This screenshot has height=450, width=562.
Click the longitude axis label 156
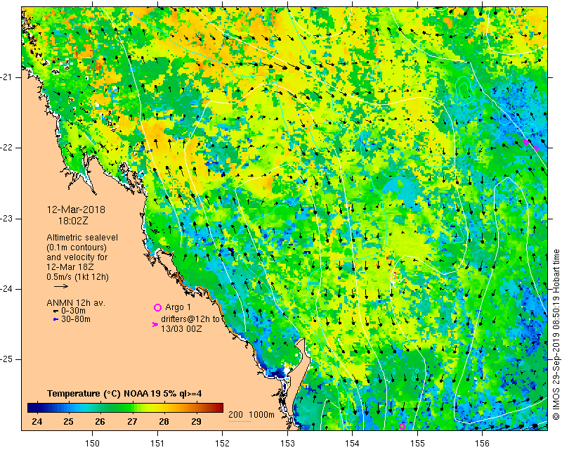[483, 443]
